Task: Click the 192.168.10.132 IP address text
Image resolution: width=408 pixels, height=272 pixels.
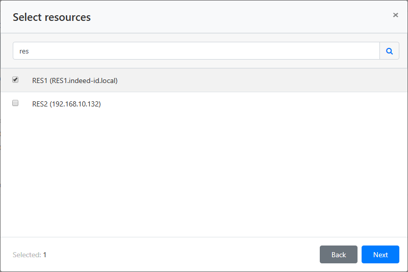Action: 75,104
